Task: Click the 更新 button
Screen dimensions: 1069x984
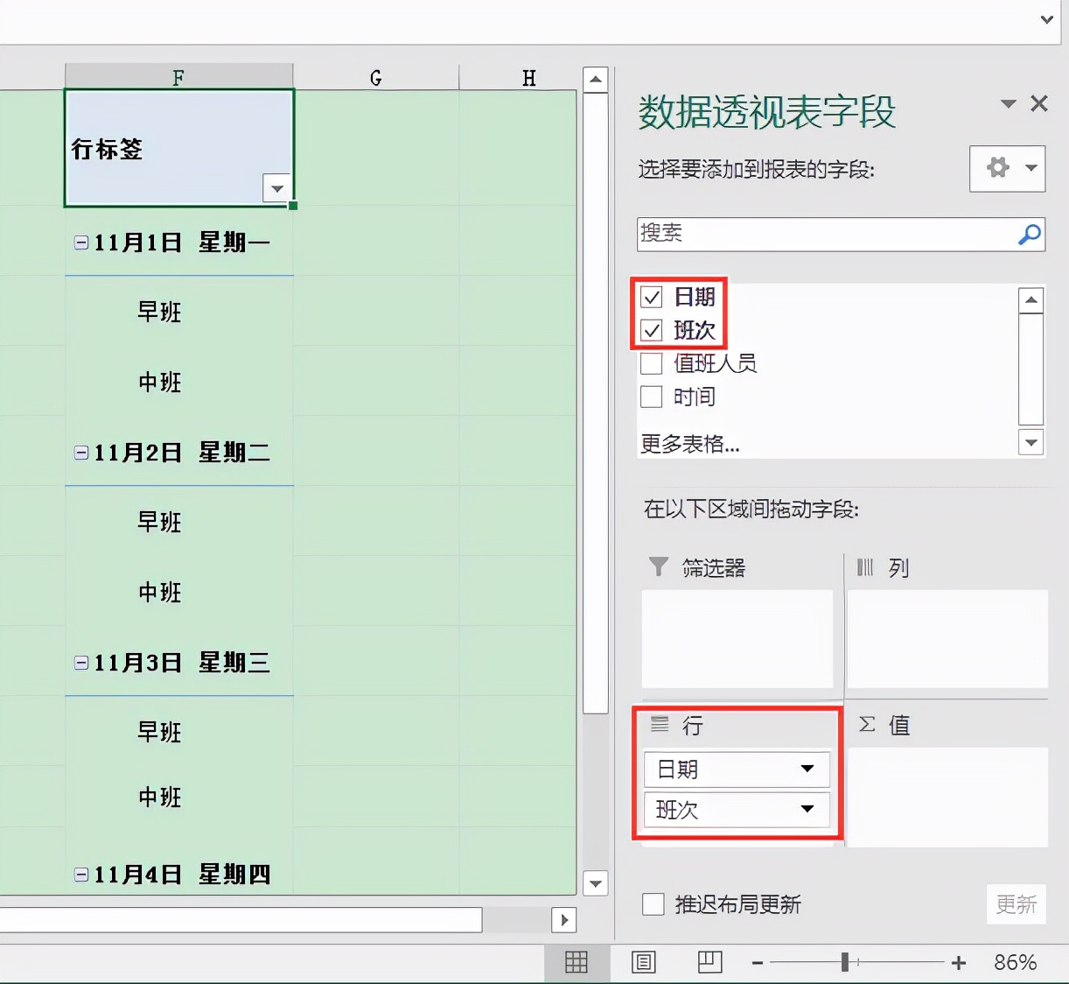Action: [1017, 904]
